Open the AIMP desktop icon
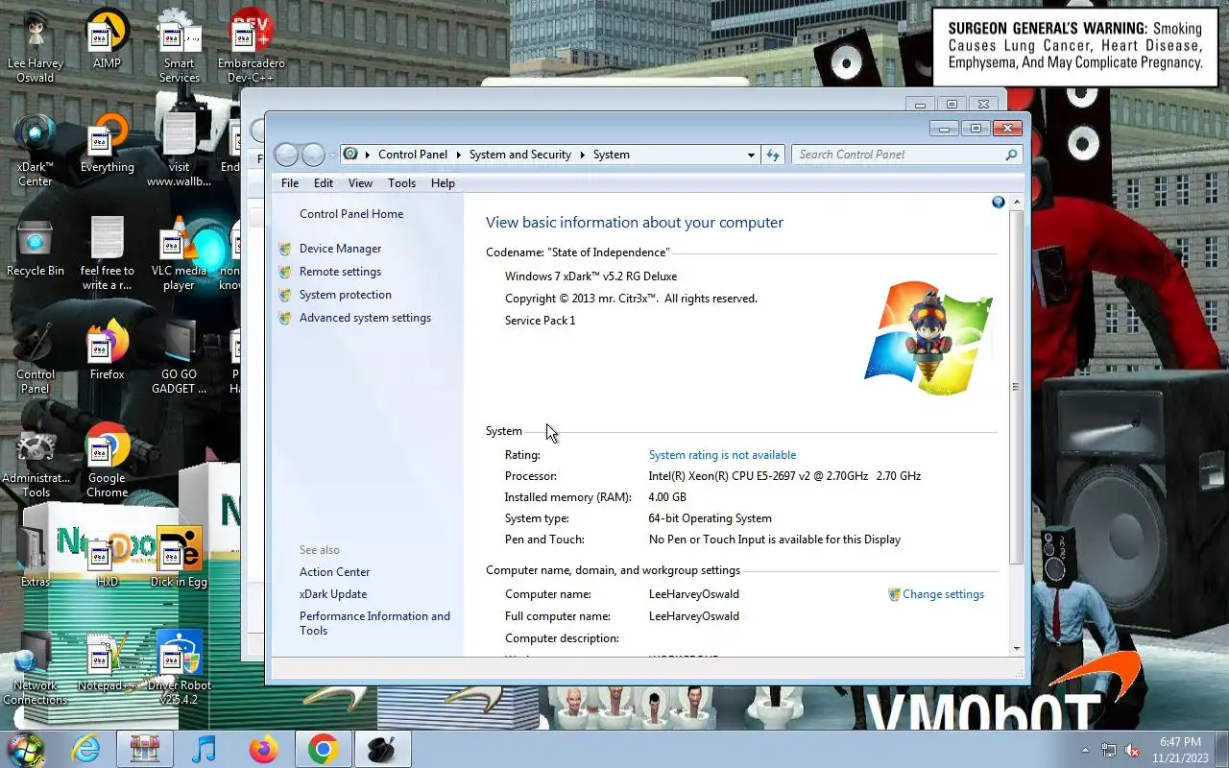This screenshot has height=768, width=1229. click(107, 41)
